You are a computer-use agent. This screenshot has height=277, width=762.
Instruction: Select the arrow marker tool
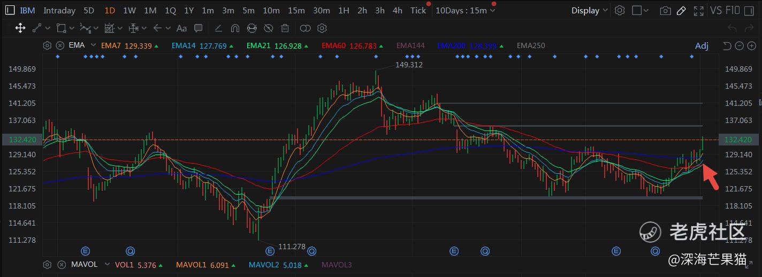click(157, 28)
